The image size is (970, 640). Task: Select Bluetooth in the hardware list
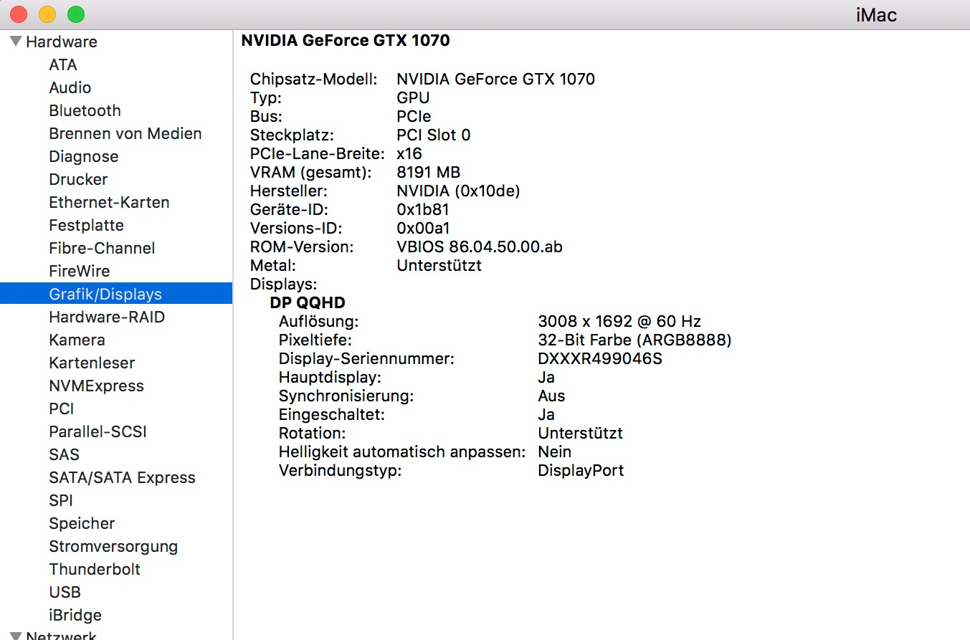(85, 110)
